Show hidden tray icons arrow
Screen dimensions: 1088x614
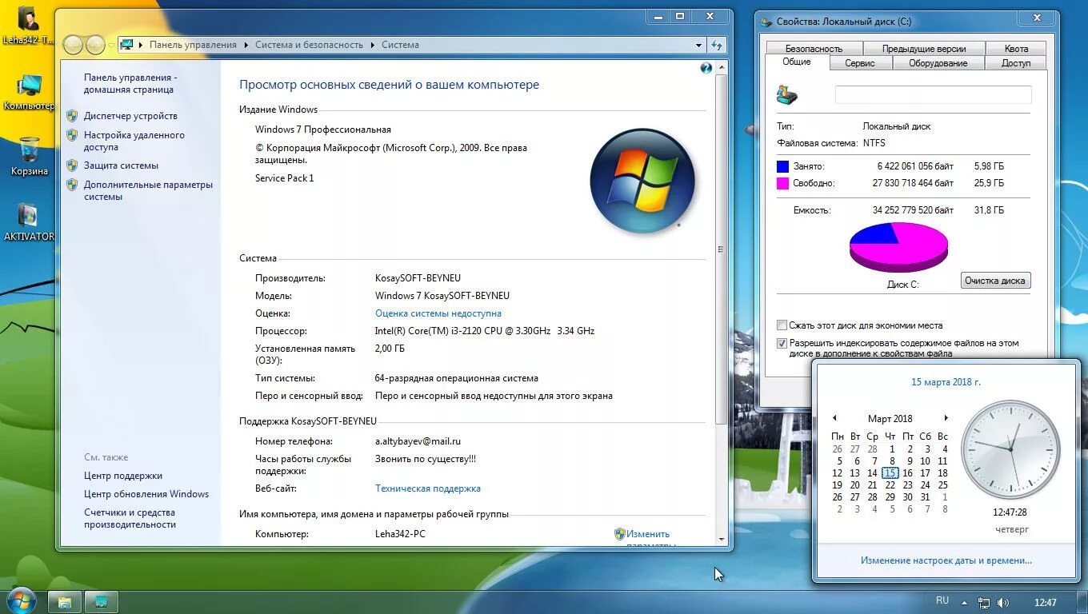[x=964, y=603]
